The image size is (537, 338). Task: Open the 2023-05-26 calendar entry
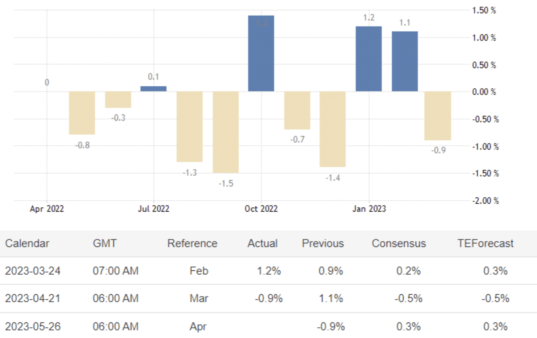pos(33,326)
